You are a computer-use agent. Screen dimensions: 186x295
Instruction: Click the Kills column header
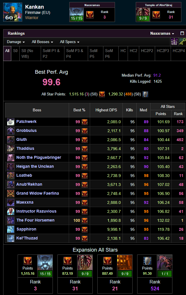129,110
